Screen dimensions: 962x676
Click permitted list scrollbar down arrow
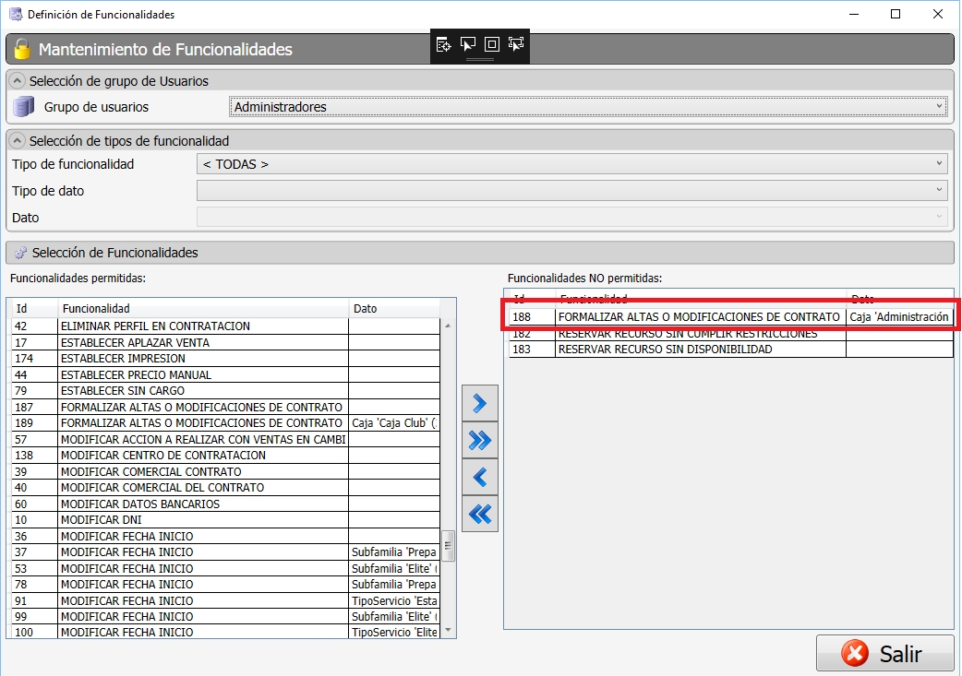pos(448,630)
